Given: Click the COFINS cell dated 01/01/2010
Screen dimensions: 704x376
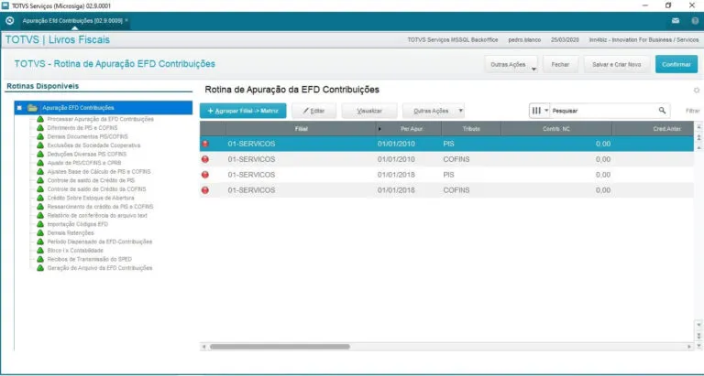Looking at the screenshot, I should 456,159.
